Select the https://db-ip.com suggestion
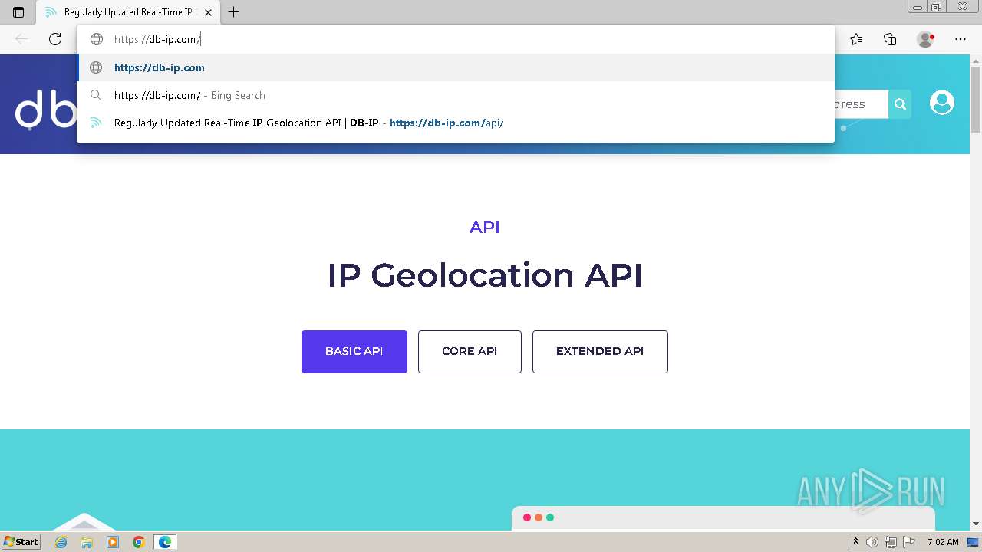982x552 pixels. coord(456,67)
